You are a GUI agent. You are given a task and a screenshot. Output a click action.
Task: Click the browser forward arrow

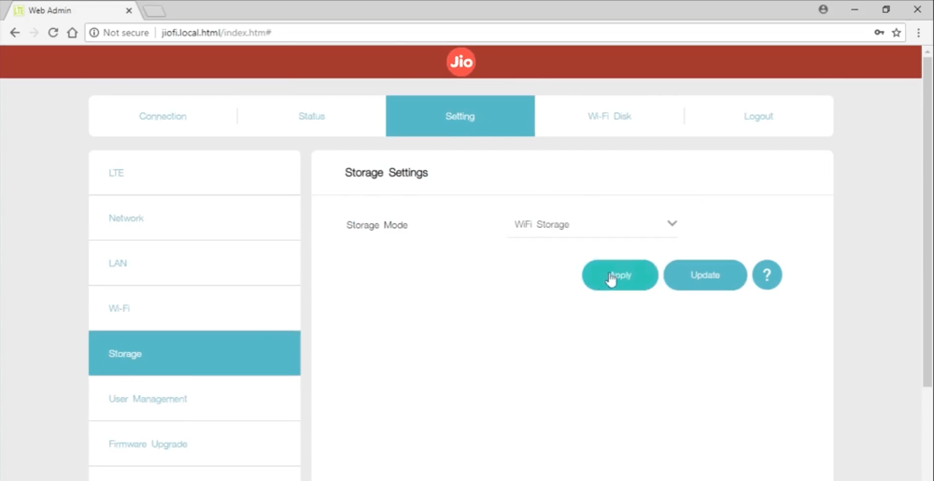[34, 33]
